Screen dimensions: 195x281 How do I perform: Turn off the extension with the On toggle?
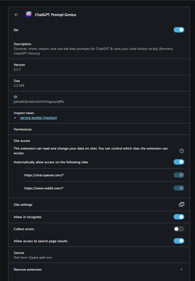pyautogui.click(x=179, y=29)
